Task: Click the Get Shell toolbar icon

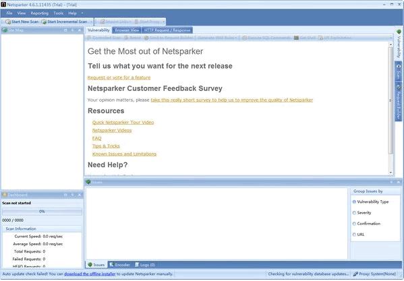Action: (296, 38)
